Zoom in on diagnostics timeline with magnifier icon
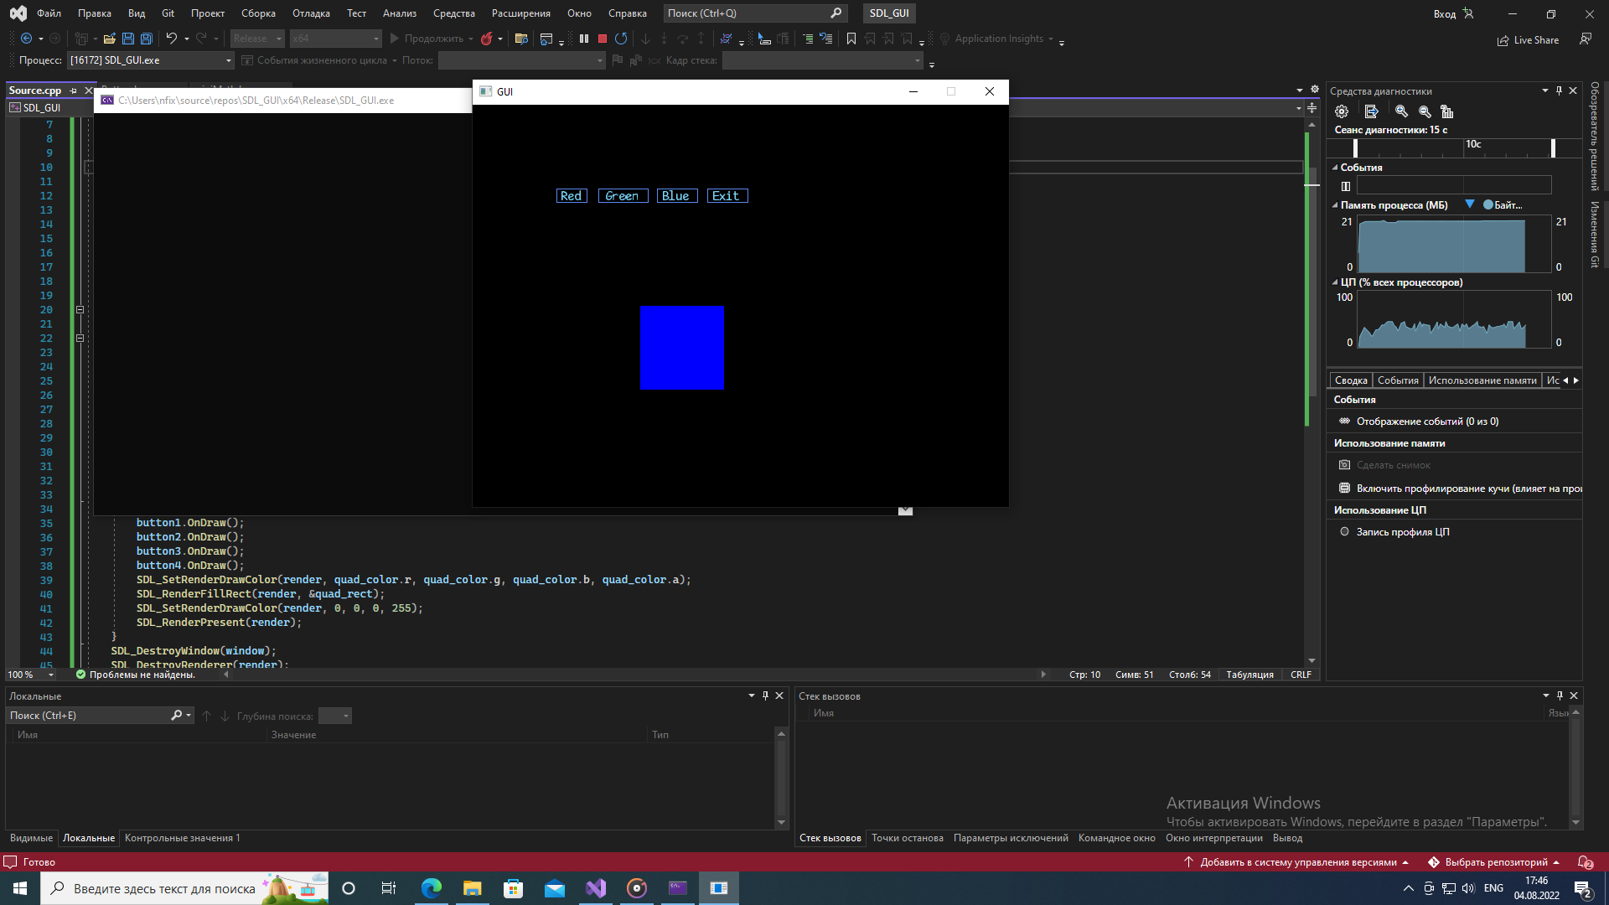Viewport: 1609px width, 905px height. click(x=1400, y=111)
